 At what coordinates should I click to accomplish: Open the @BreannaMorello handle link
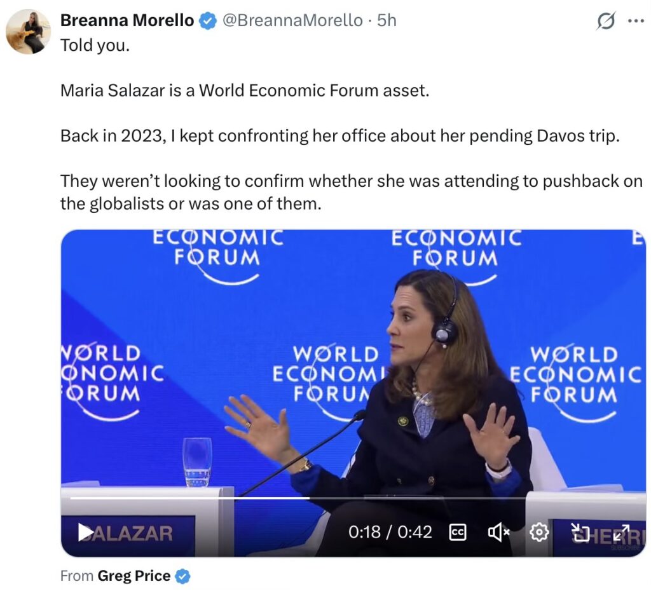292,20
